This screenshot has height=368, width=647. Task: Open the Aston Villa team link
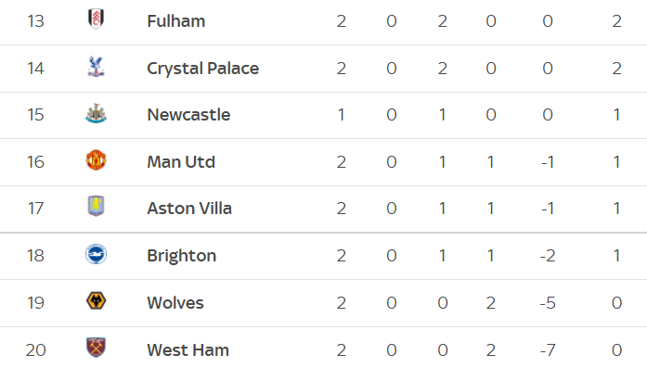189,209
